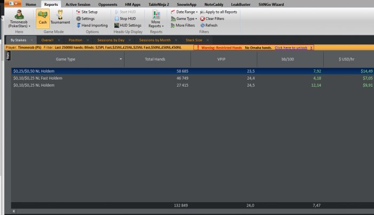Select Tournament game mode
Screen dimensions: 374x215
pos(60,18)
